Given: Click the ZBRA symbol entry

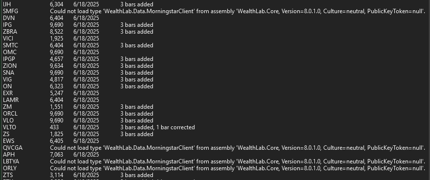Looking at the screenshot, I should point(215,32).
